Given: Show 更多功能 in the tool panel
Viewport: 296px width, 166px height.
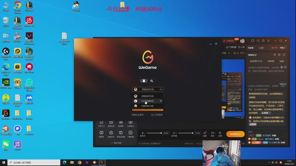Looking at the screenshot, I should pyautogui.click(x=116, y=143).
